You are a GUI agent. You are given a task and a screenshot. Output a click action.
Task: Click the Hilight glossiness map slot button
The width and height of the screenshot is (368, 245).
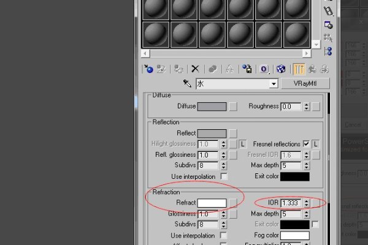[233, 144]
